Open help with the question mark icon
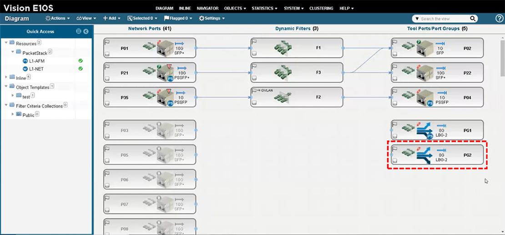Screen dimensions: 505x235 tap(499, 19)
